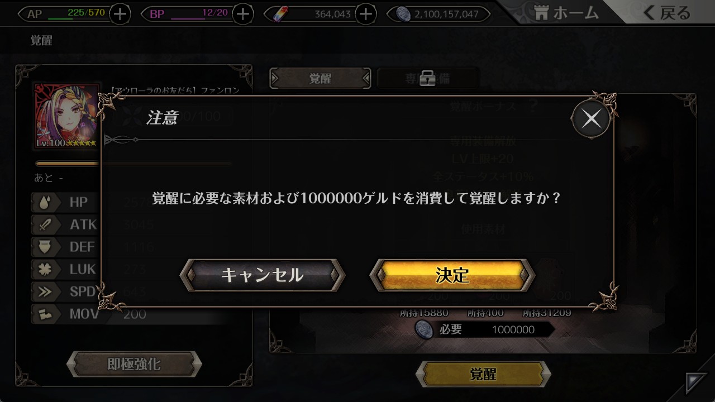The height and width of the screenshot is (402, 715).
Task: Cancel with the キャンセル button
Action: pyautogui.click(x=262, y=275)
